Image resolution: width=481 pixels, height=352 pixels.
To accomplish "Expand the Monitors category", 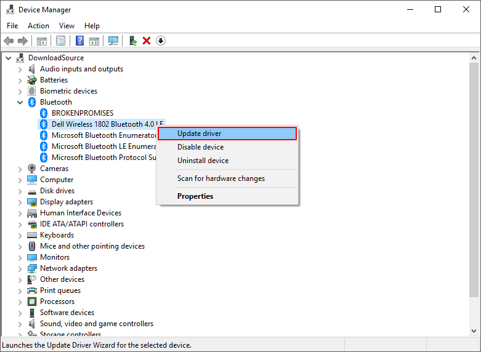I will point(20,258).
